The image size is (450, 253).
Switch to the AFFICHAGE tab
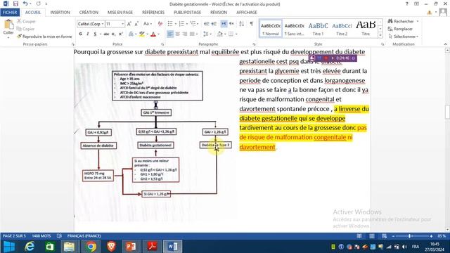click(247, 13)
